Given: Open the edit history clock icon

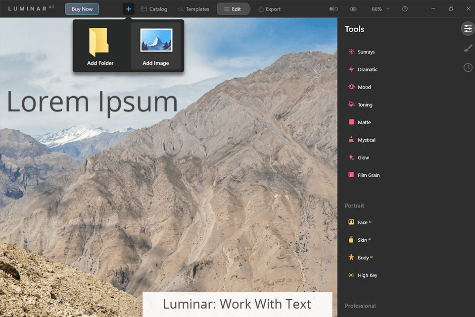Looking at the screenshot, I should pos(468,67).
